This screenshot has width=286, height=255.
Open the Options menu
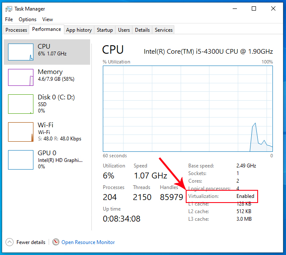(x=27, y=19)
